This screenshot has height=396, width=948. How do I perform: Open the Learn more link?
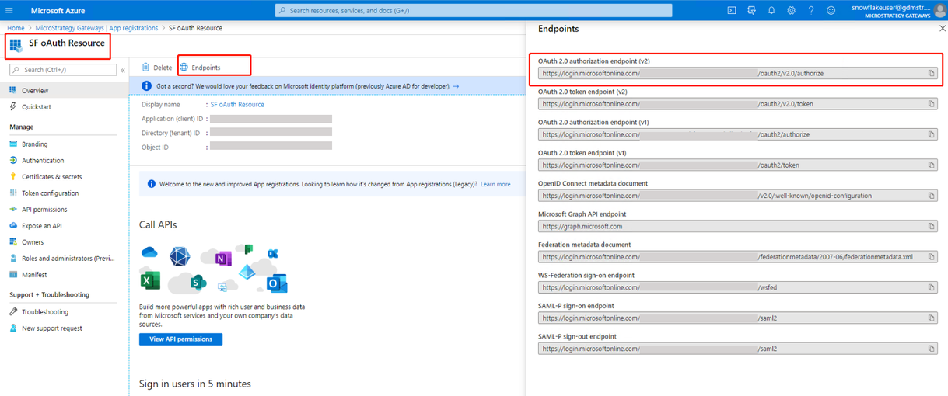(495, 184)
